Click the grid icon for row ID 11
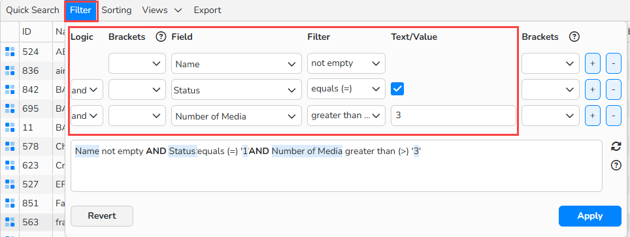Viewport: 630px width, 237px height. pos(10,127)
